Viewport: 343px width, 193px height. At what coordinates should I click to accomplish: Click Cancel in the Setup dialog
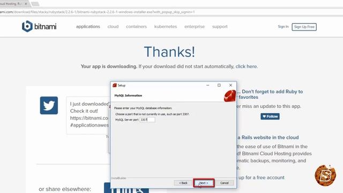[224, 183]
